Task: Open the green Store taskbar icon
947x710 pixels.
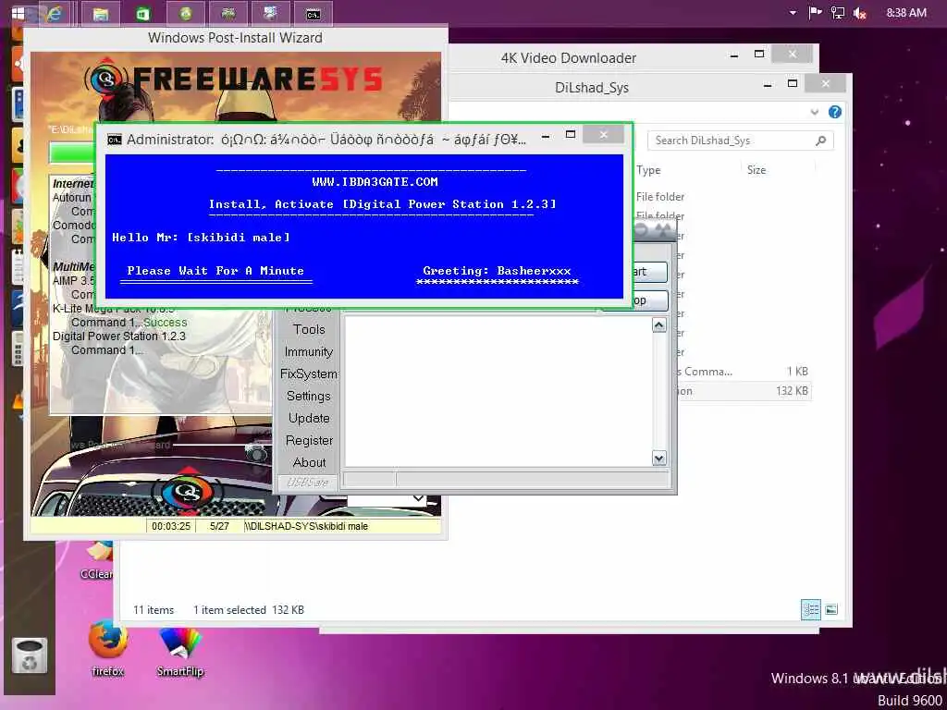Action: pos(143,13)
